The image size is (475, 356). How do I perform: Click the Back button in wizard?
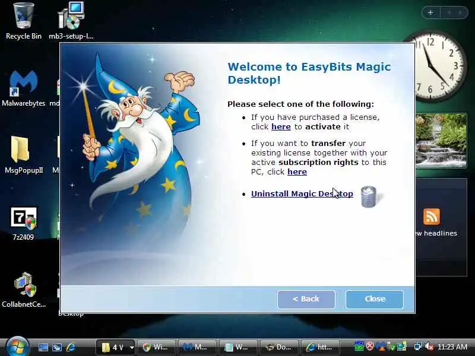(x=306, y=300)
